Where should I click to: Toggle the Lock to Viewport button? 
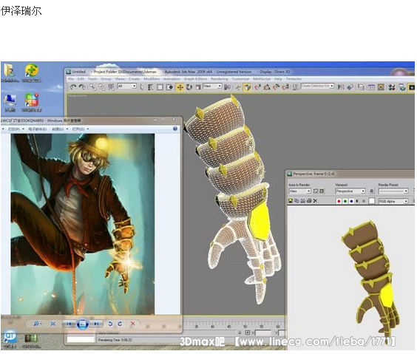pyautogui.click(x=372, y=191)
